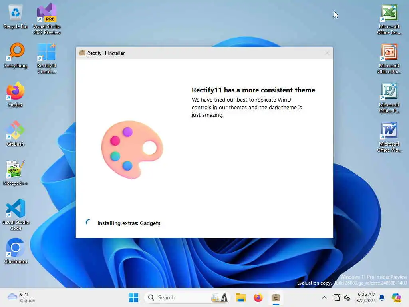The width and height of the screenshot is (409, 307).
Task: Launch Visual Studio 2022 Preview shortcut
Action: (x=47, y=19)
